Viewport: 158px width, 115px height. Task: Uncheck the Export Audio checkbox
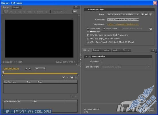coord(104,28)
